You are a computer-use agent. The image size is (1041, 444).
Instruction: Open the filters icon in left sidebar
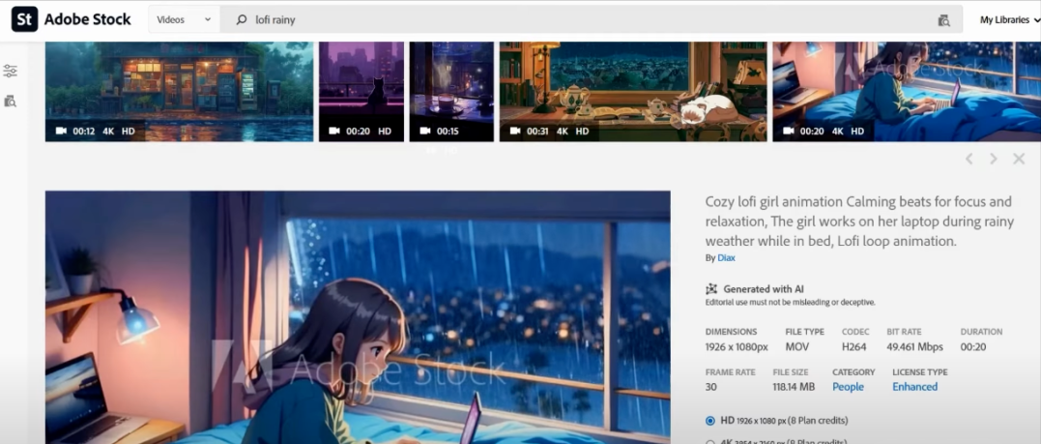coord(11,71)
